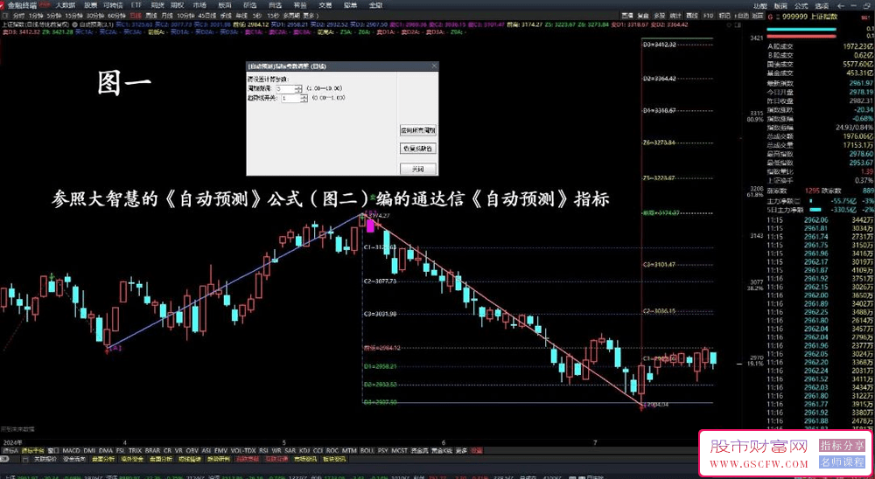Click the 标记 toolbar button
The width and height of the screenshot is (875, 479).
[724, 16]
